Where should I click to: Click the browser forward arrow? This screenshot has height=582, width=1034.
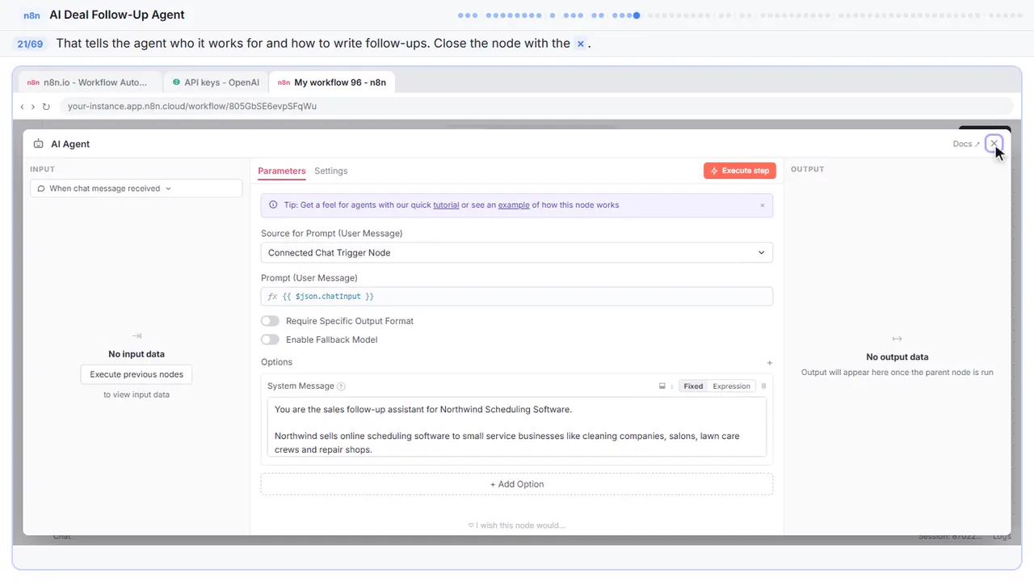pos(33,107)
